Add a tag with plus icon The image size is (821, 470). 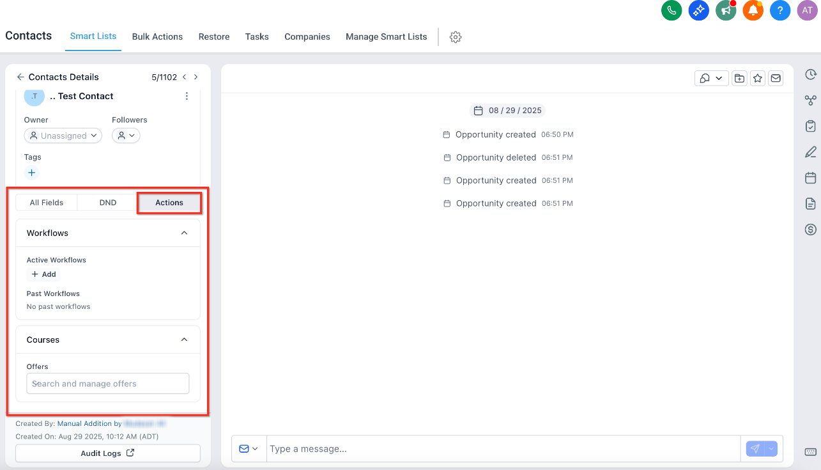click(x=31, y=173)
